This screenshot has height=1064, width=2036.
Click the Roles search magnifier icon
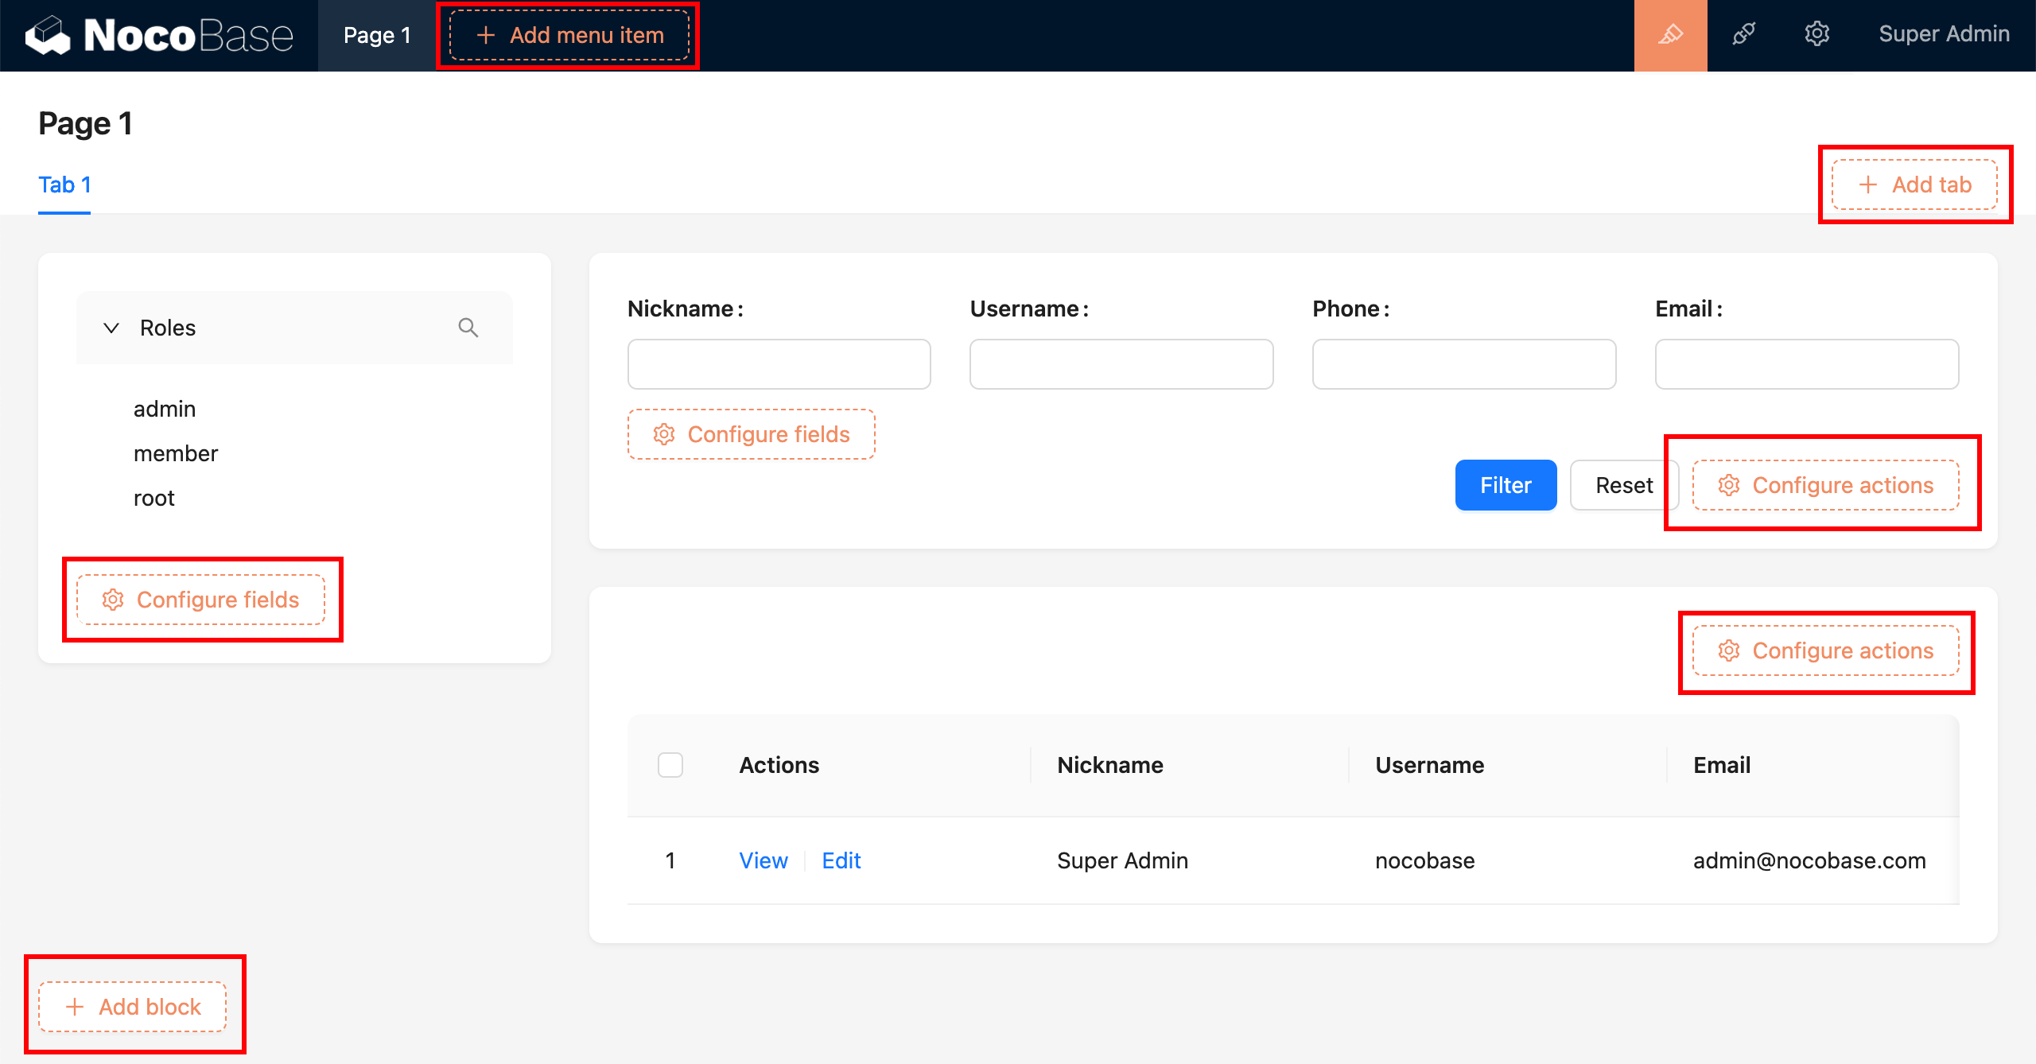click(x=468, y=328)
